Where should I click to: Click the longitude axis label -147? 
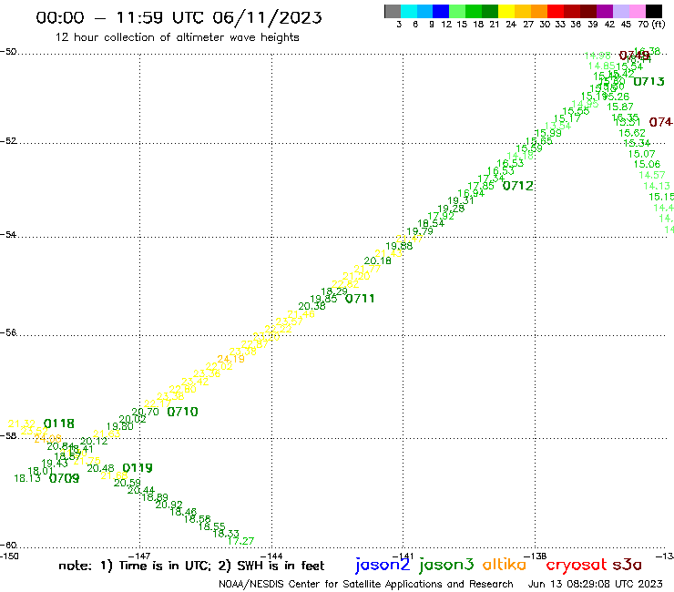(139, 556)
